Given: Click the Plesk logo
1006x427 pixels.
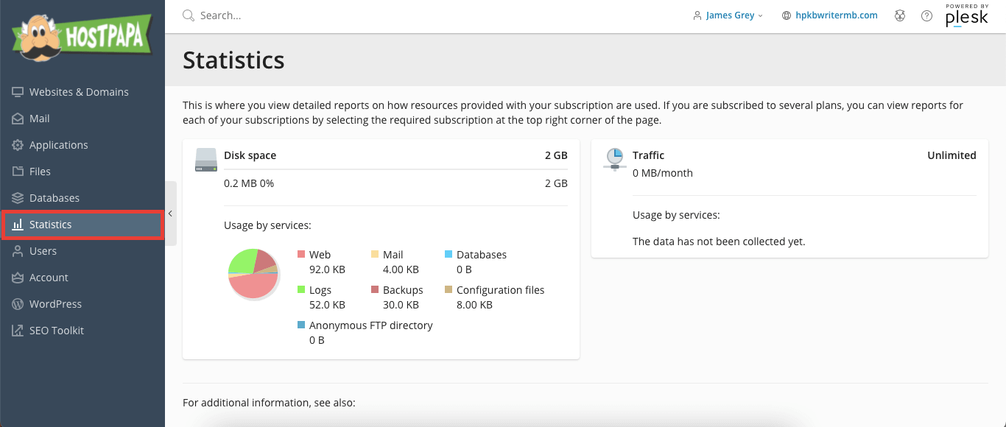Looking at the screenshot, I should [x=967, y=17].
